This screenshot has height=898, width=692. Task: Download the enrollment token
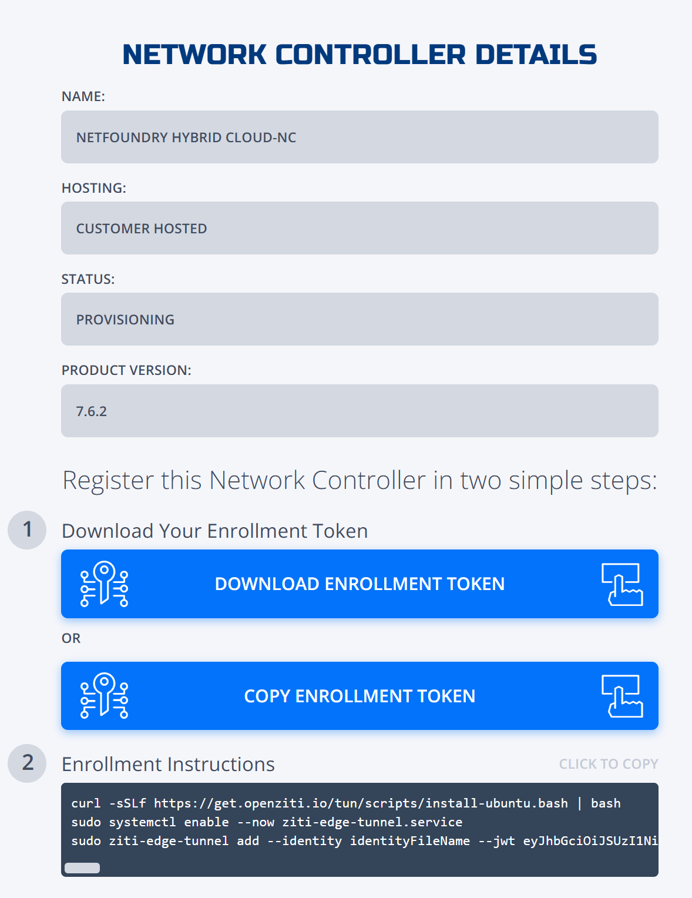tap(360, 584)
